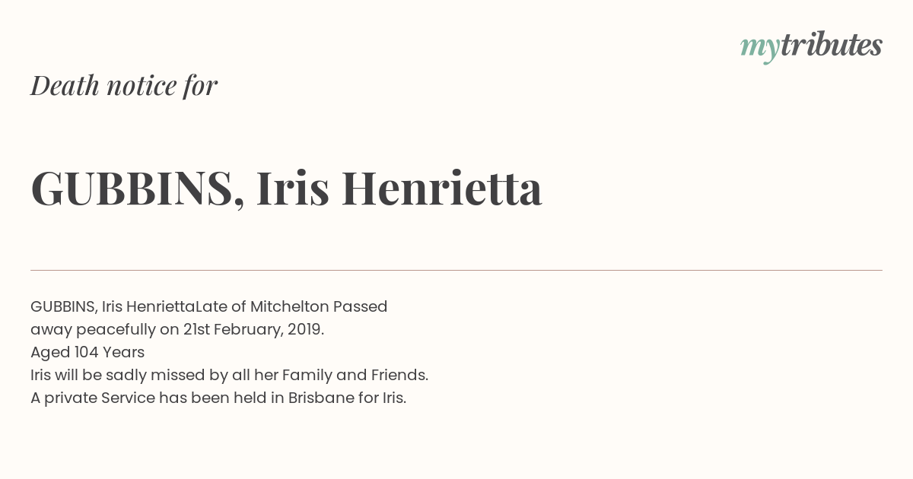The height and width of the screenshot is (479, 913).
Task: Click the horizontal divider line below heading
Action: [456, 270]
